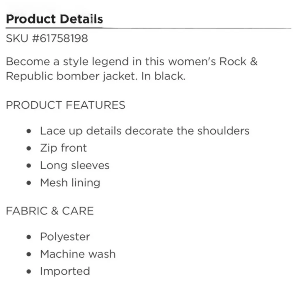293x293 pixels.
Task: Click the bullet point beside Imported
Action: click(28, 271)
